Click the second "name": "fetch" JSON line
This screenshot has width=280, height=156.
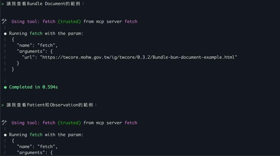point(37,146)
